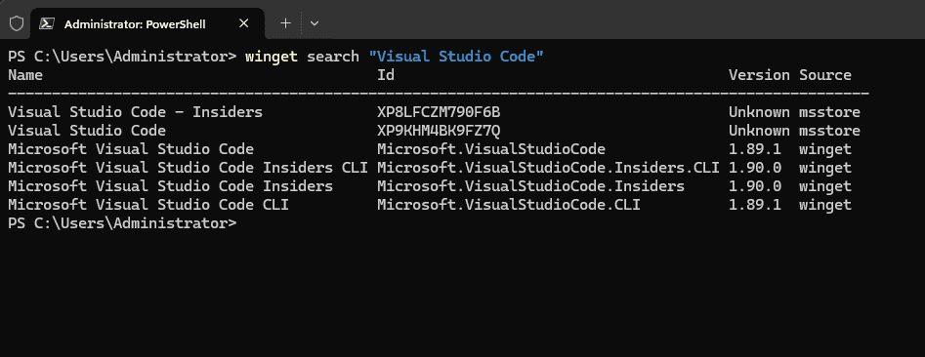Screen dimensions: 925x357
Task: Click "Unknown" version in the XP8LFCZM790F6B row
Action: pyautogui.click(x=759, y=112)
